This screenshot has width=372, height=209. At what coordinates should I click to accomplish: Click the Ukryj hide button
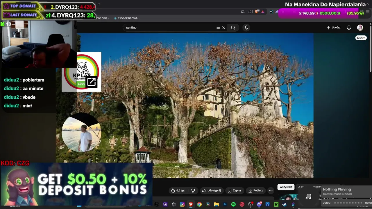tap(361, 38)
